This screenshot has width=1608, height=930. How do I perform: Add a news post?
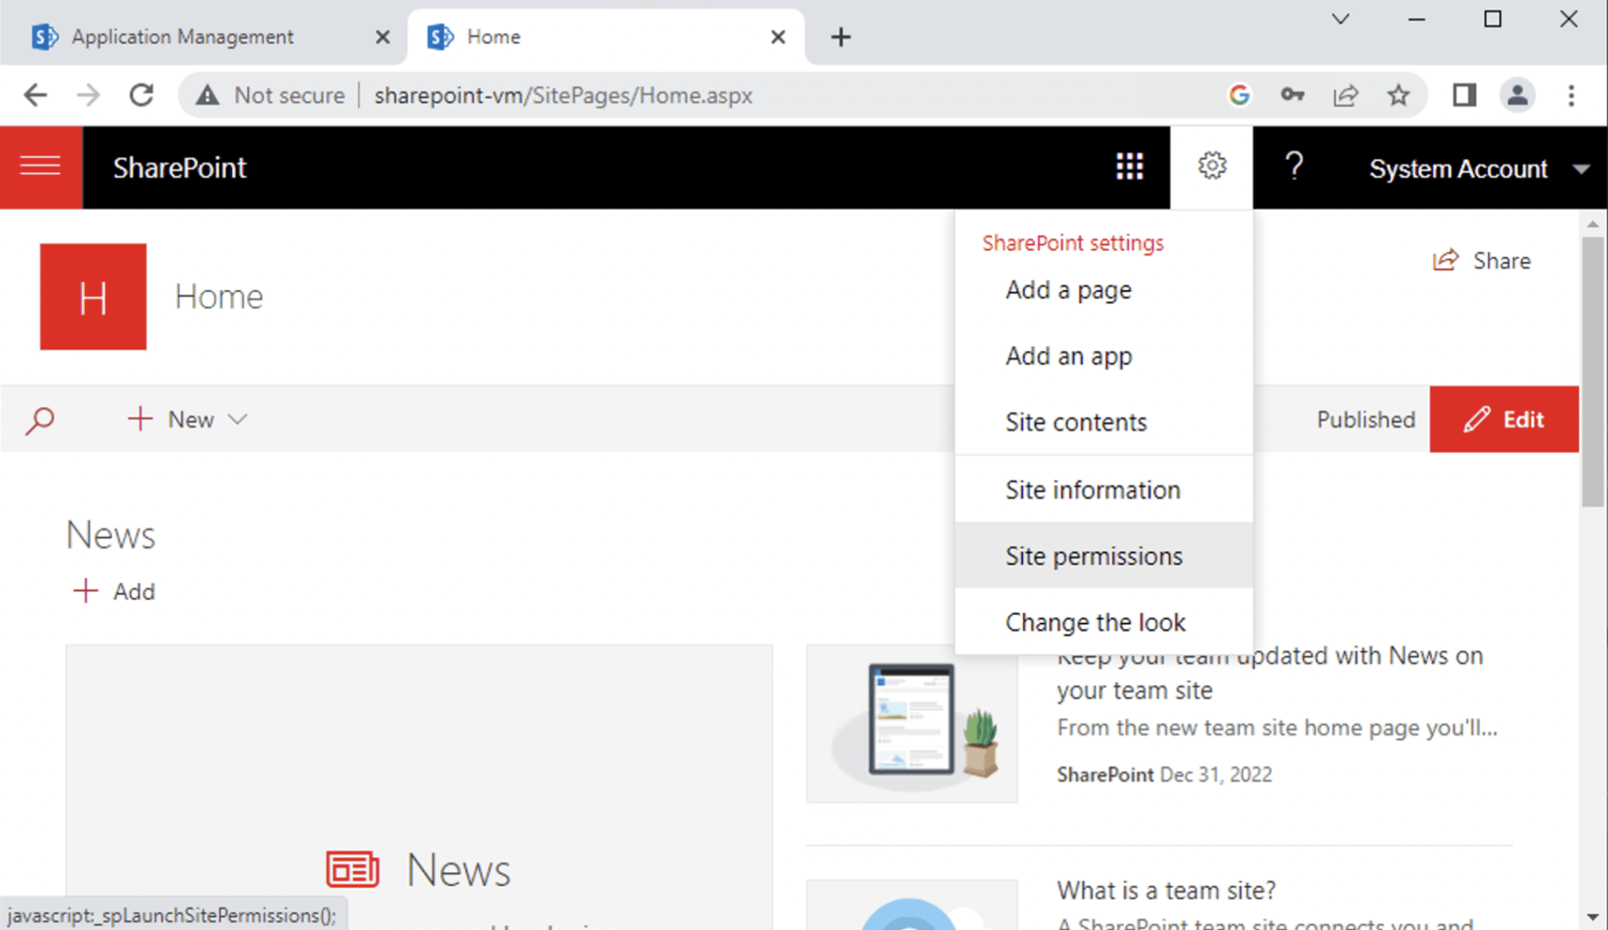114,592
